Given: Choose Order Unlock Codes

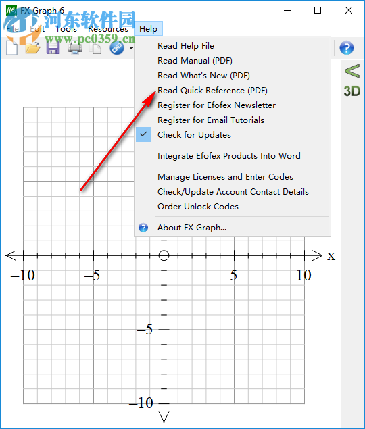Looking at the screenshot, I should pyautogui.click(x=198, y=206).
